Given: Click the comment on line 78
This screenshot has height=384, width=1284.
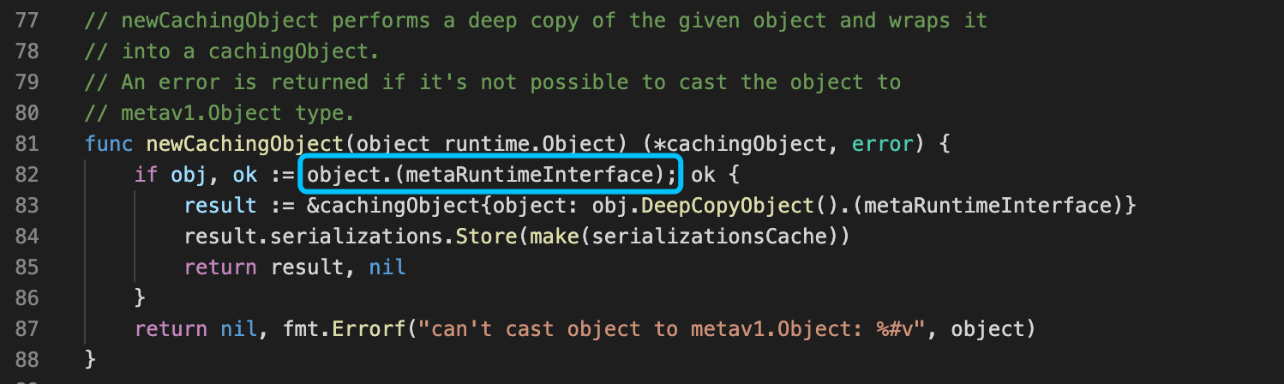Looking at the screenshot, I should click(x=231, y=51).
